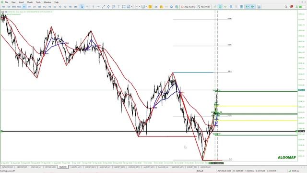
Task: Switch to the XAUUSD,H4 chart tab
Action: coord(163,167)
